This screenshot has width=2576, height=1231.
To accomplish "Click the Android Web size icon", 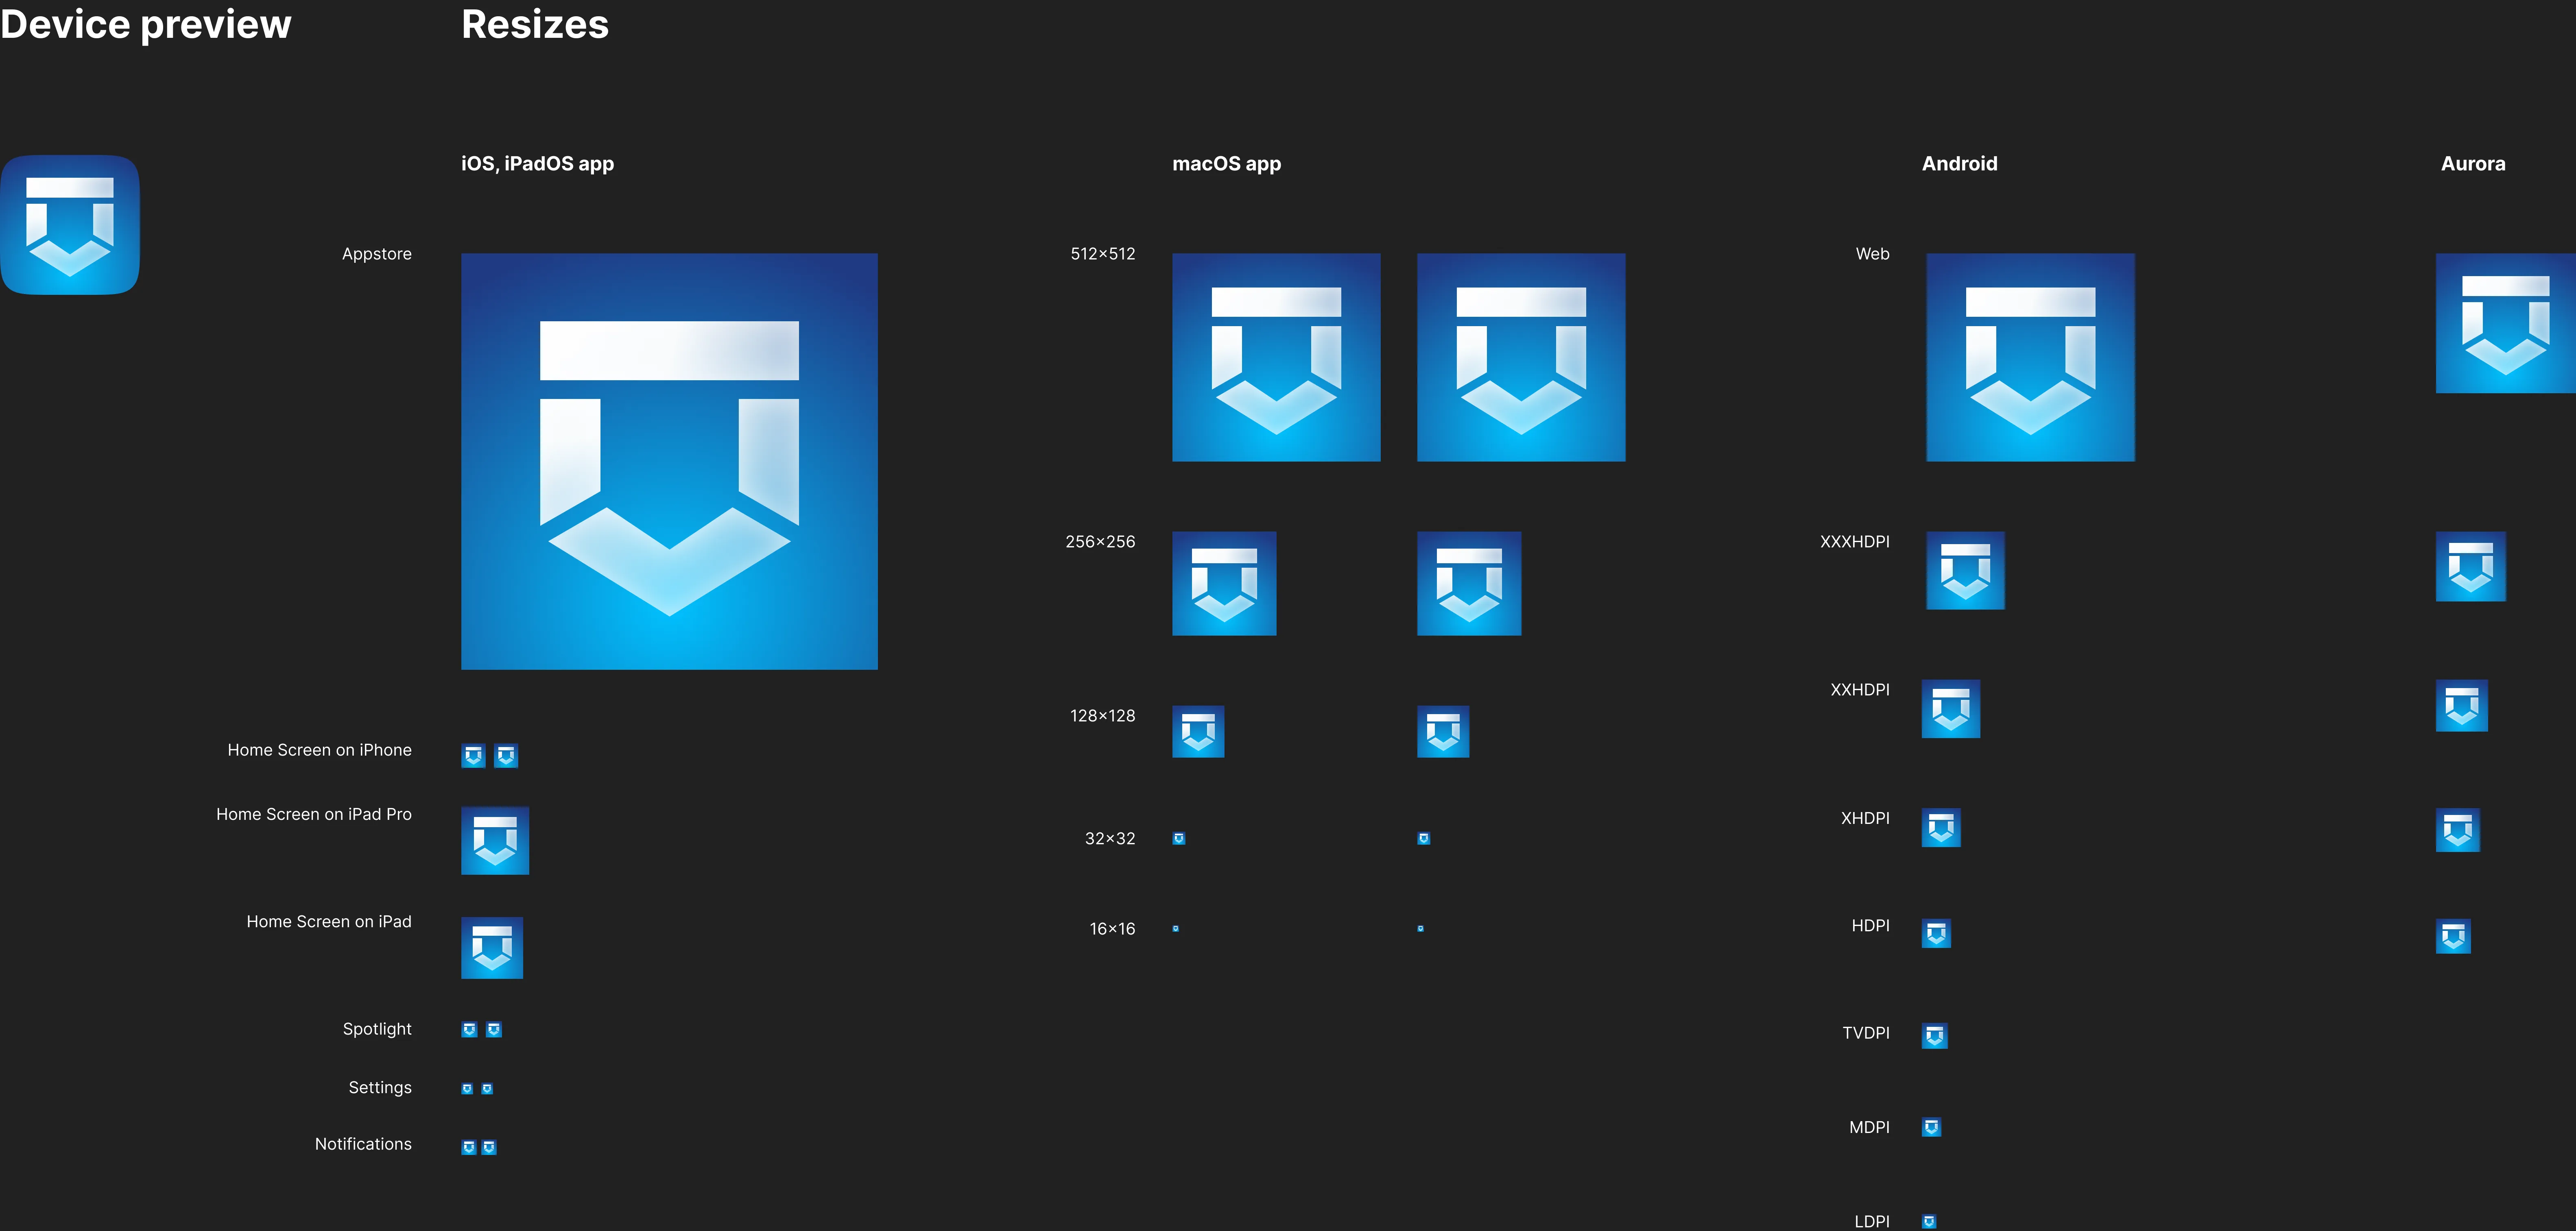I will 2030,357.
